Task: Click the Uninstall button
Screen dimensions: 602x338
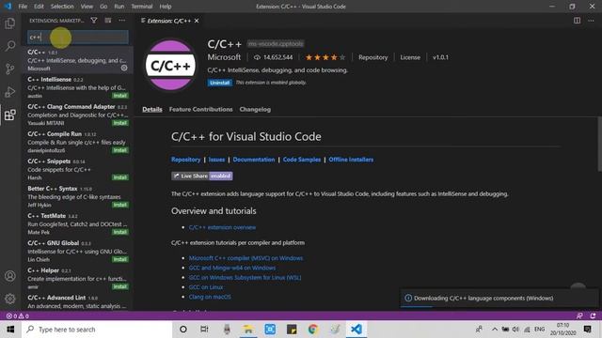Action: 219,83
